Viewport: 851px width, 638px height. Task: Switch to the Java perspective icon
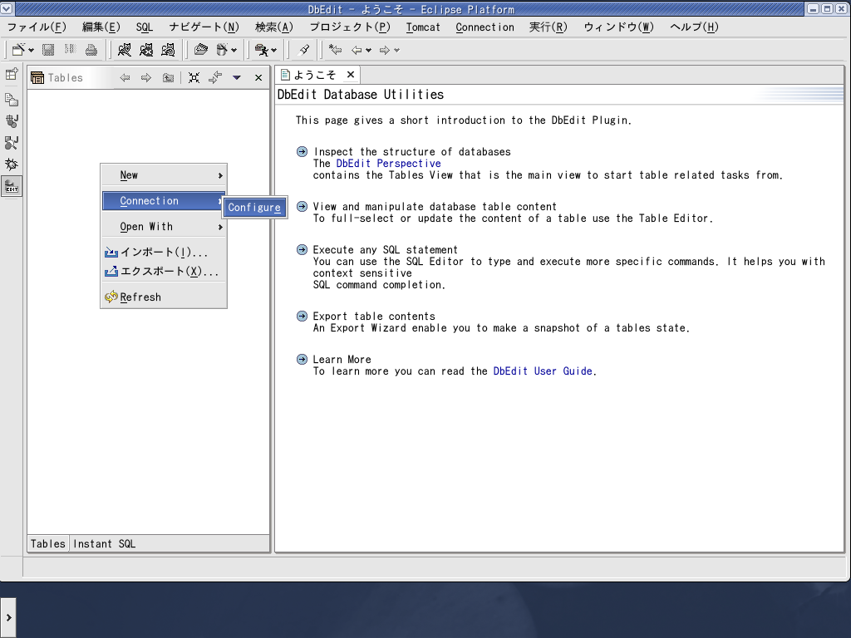12,121
